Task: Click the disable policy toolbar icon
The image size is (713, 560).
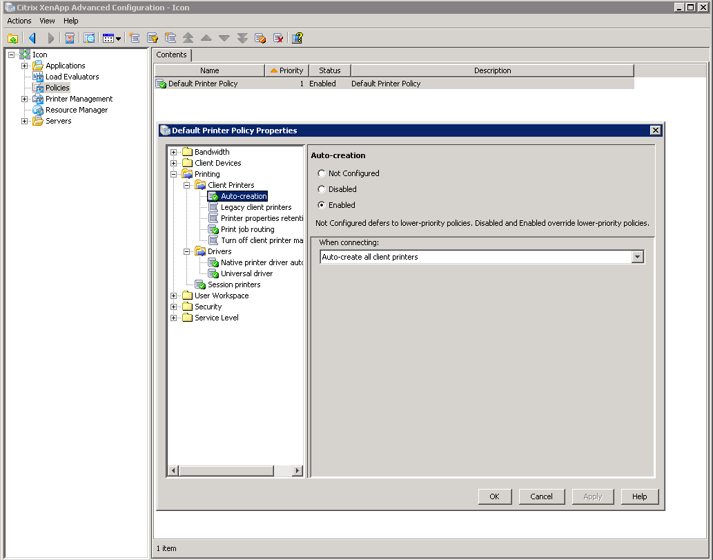Action: pos(260,38)
